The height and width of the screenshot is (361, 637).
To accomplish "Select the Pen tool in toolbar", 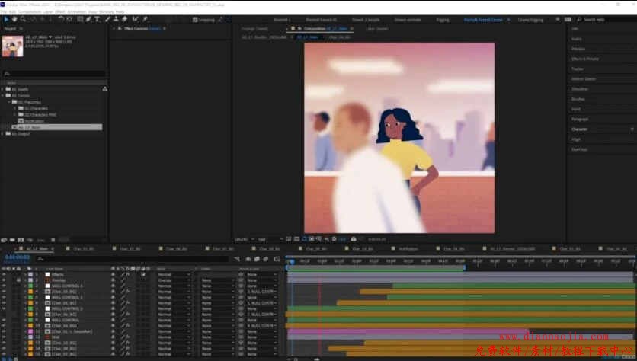I will [x=88, y=19].
